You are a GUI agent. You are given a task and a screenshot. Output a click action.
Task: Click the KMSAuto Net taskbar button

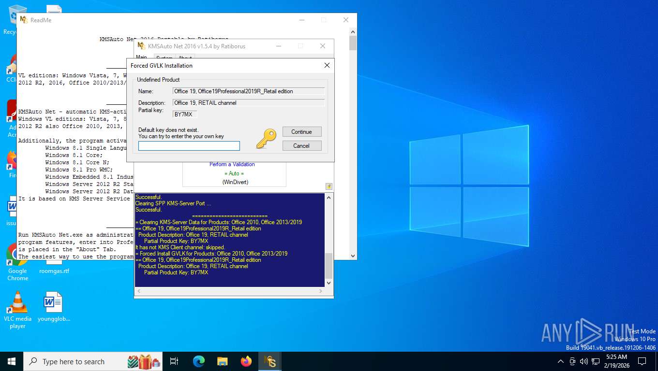(x=269, y=361)
